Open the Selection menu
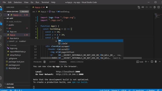 pos(18,2)
